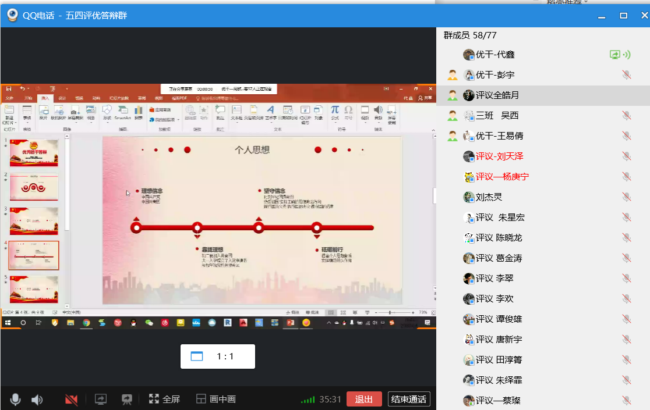The height and width of the screenshot is (410, 650).
Task: Click the 批注 comment icon in ribbon
Action: coord(220,113)
